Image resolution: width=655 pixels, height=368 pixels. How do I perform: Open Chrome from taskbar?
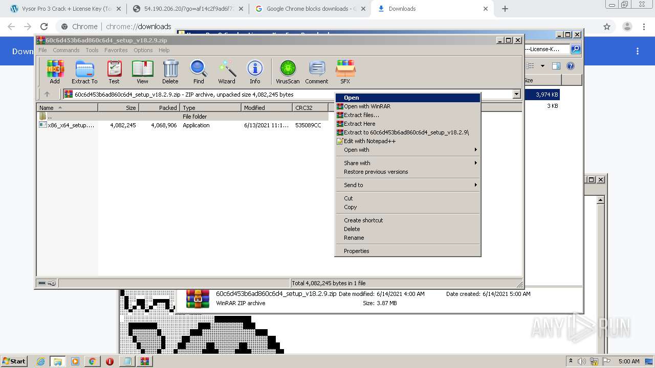point(92,361)
